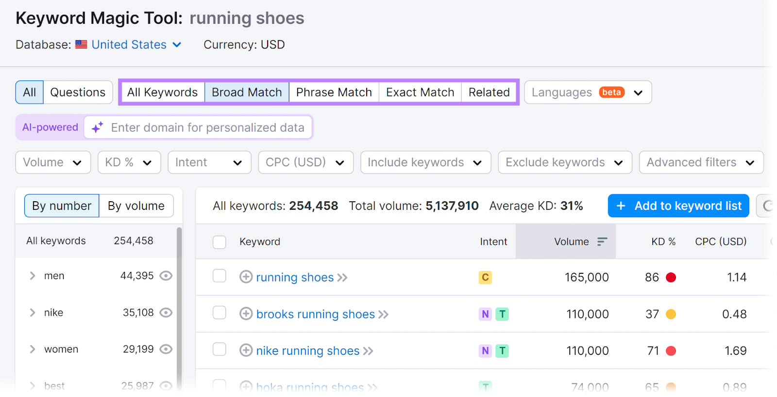This screenshot has height=397, width=777.
Task: Click the US flag icon next to Database
Action: [x=82, y=45]
